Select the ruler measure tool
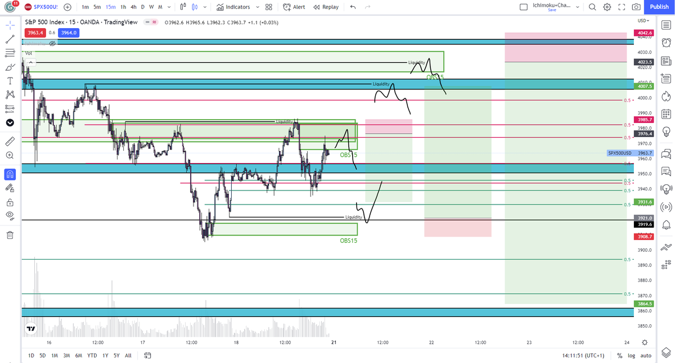The image size is (675, 363). 10,140
